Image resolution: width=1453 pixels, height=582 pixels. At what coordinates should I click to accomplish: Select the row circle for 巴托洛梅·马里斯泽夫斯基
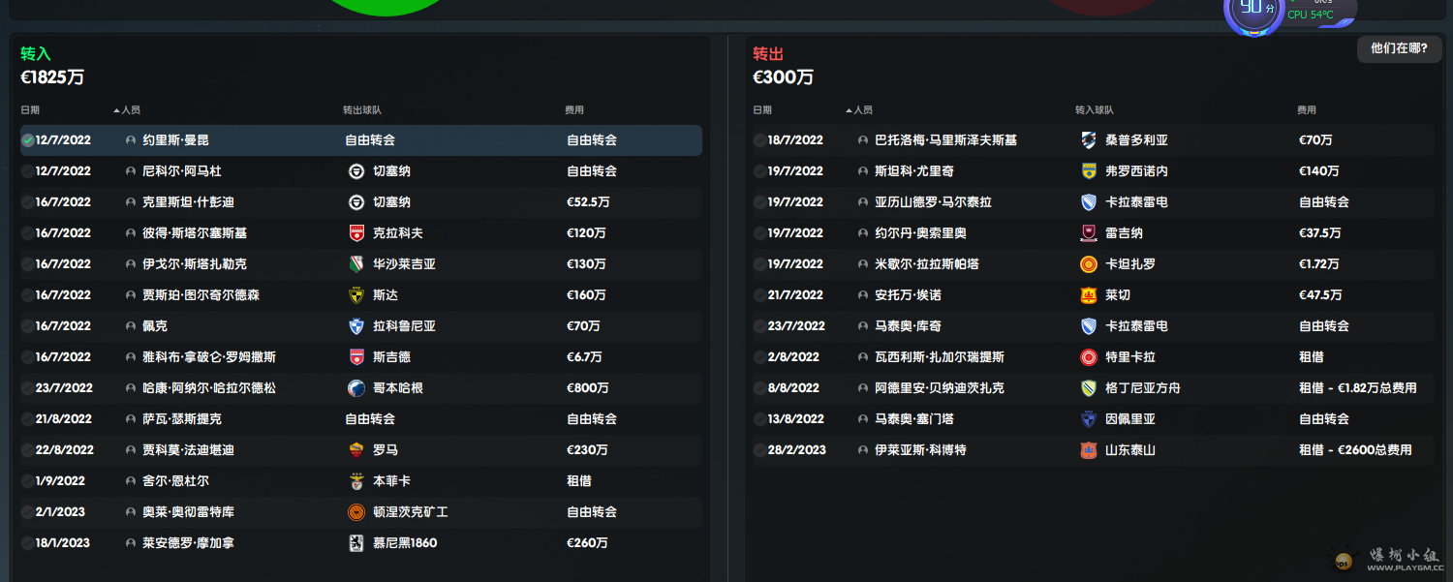(x=760, y=140)
